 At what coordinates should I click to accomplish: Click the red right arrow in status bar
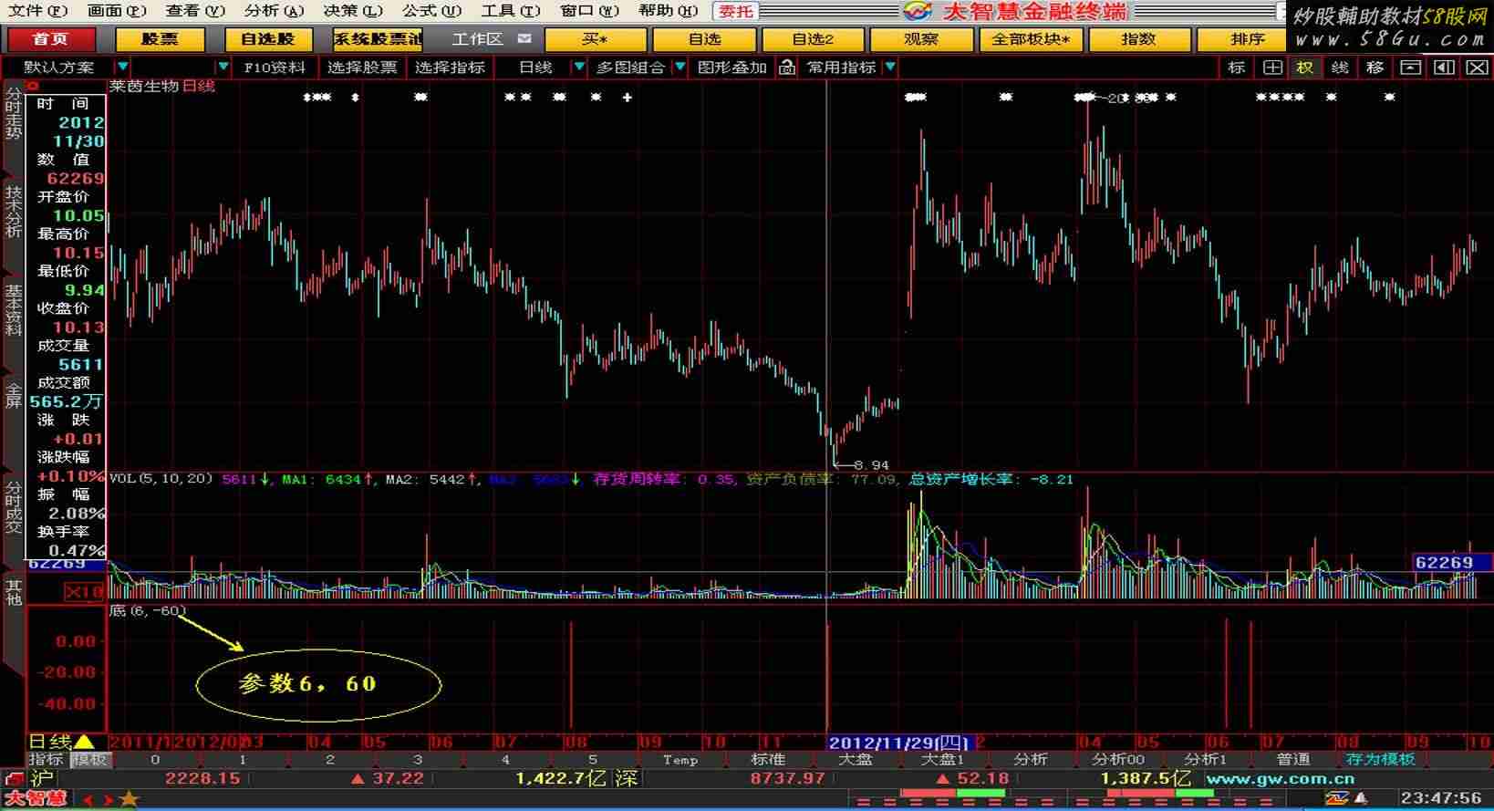point(109,800)
